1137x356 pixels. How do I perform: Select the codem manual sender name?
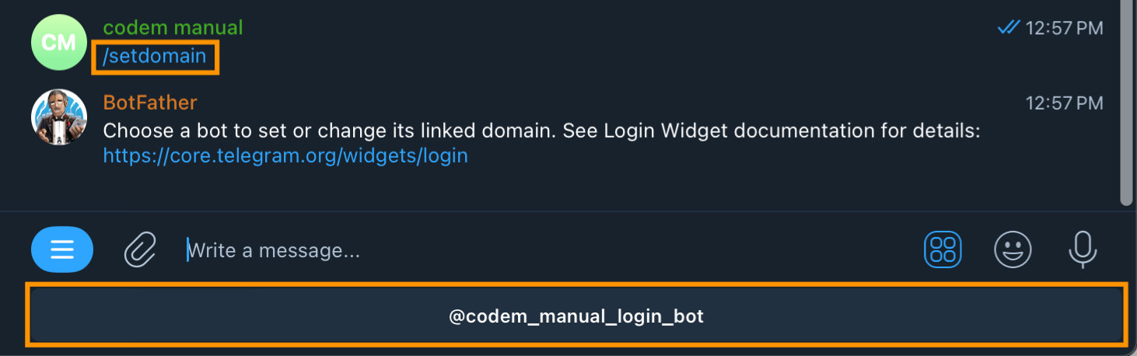pos(173,28)
